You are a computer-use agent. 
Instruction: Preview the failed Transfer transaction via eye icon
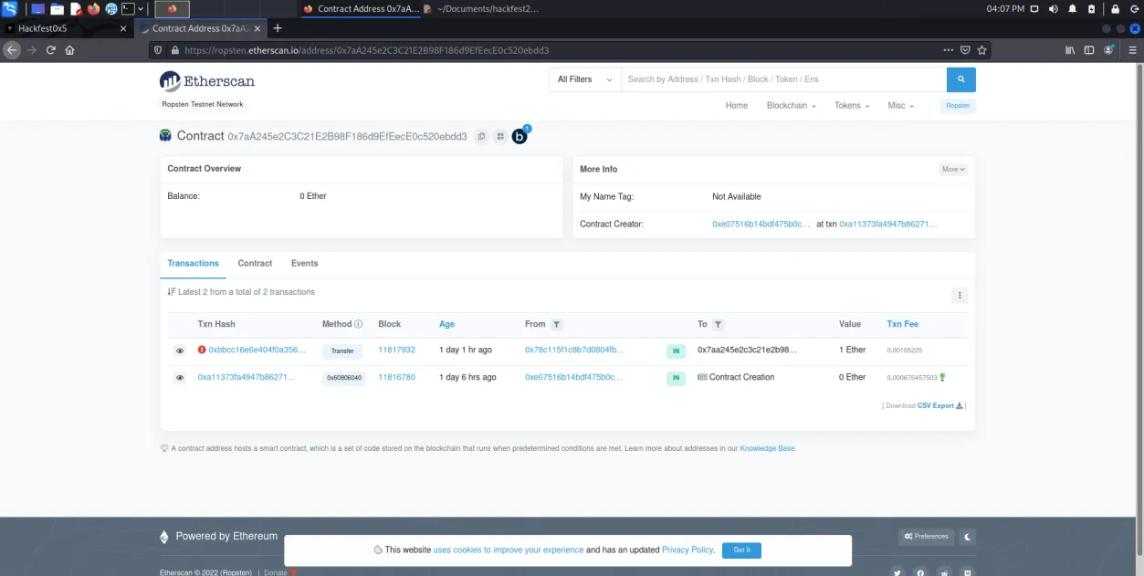[180, 351]
